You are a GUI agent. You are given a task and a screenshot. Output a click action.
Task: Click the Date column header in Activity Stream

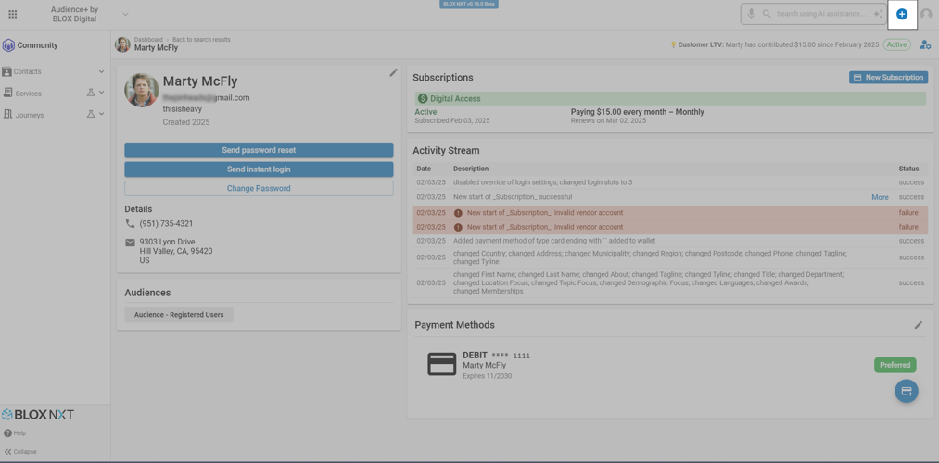pyautogui.click(x=424, y=169)
